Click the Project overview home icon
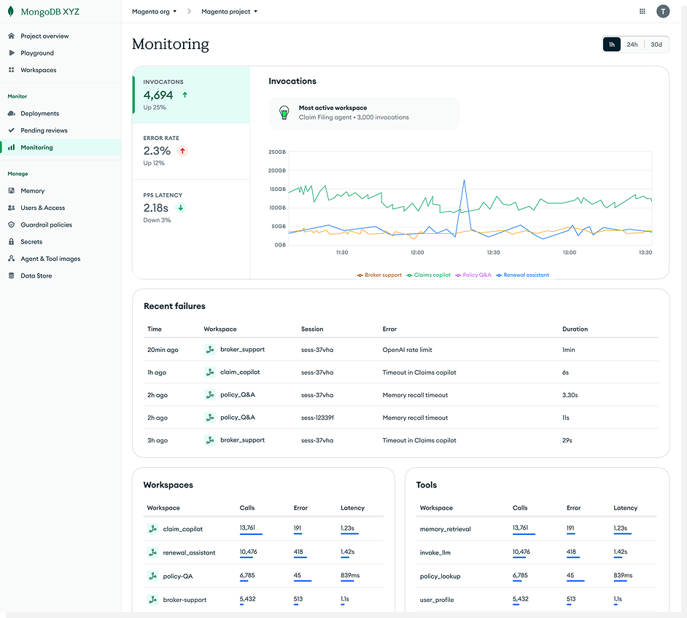687x618 pixels. tap(12, 36)
